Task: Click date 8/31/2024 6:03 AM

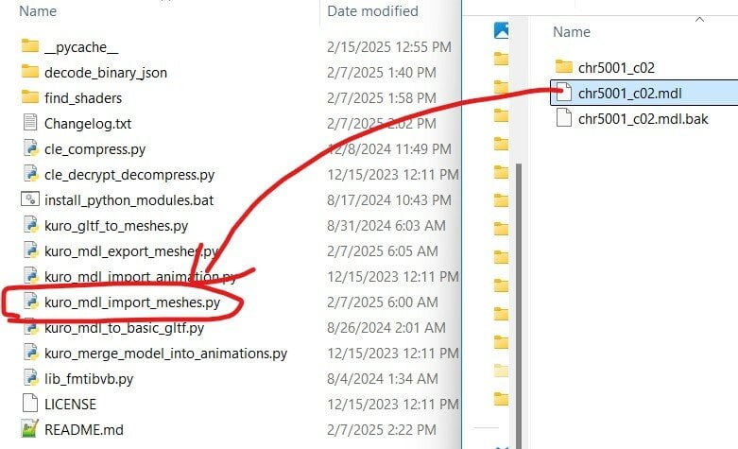Action: [x=386, y=225]
